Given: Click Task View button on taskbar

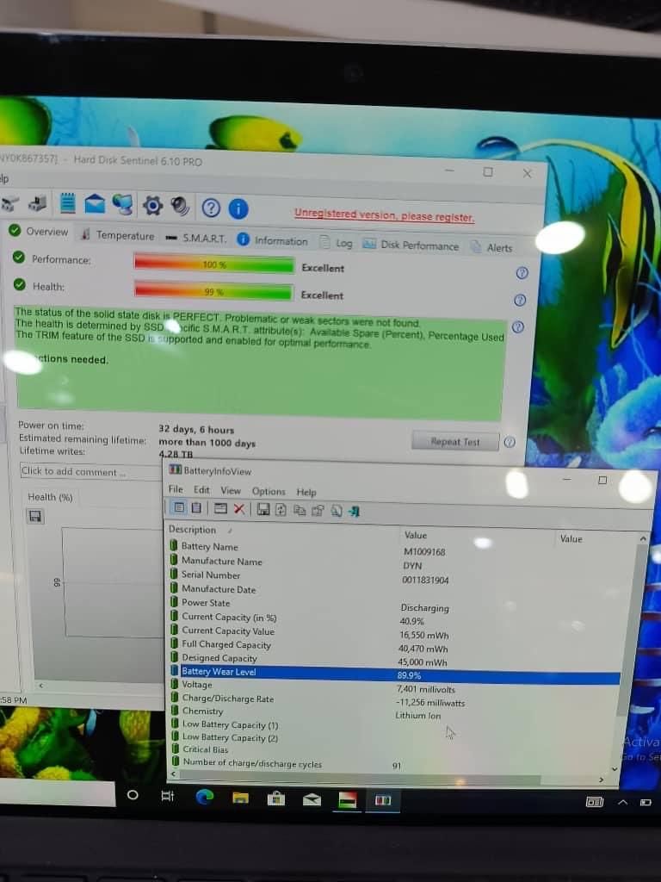Looking at the screenshot, I should 168,796.
